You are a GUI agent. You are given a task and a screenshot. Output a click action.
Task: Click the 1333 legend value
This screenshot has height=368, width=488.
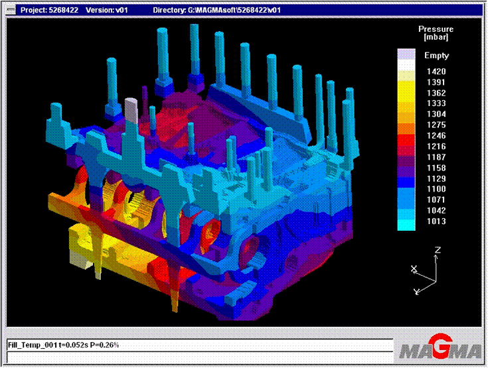coord(436,103)
